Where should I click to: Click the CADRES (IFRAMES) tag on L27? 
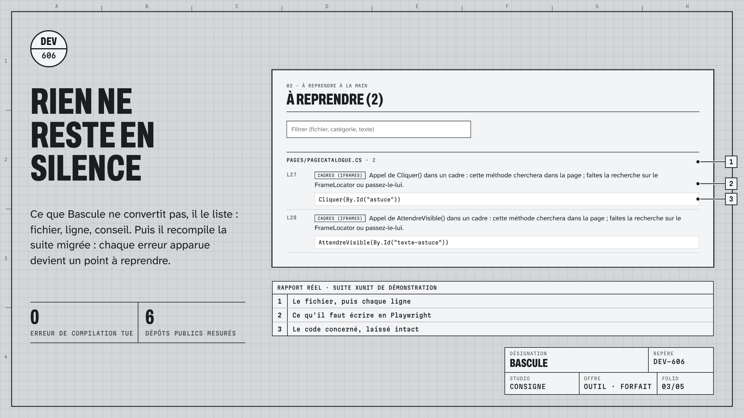point(340,175)
